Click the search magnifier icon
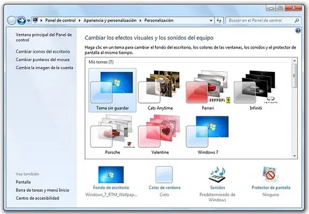The width and height of the screenshot is (309, 214). (x=297, y=20)
